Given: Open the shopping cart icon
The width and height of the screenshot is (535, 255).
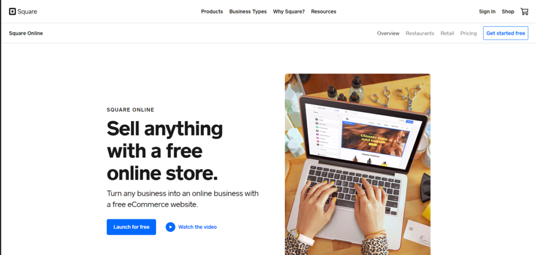Looking at the screenshot, I should [x=525, y=11].
